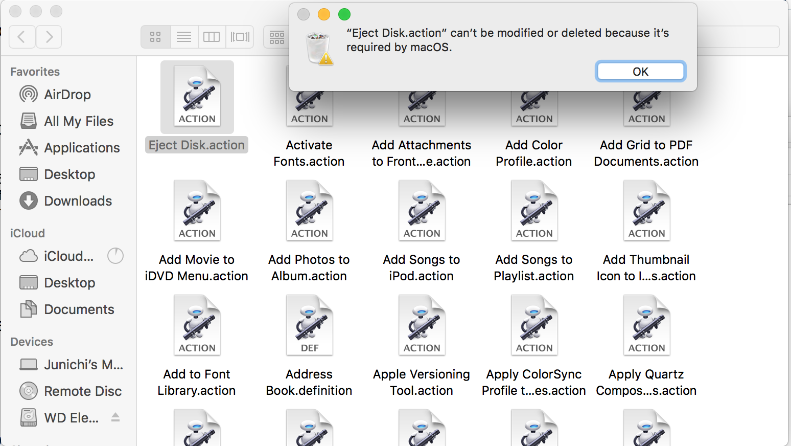Click the Favorites sidebar heading
The height and width of the screenshot is (446, 791).
[x=35, y=72]
